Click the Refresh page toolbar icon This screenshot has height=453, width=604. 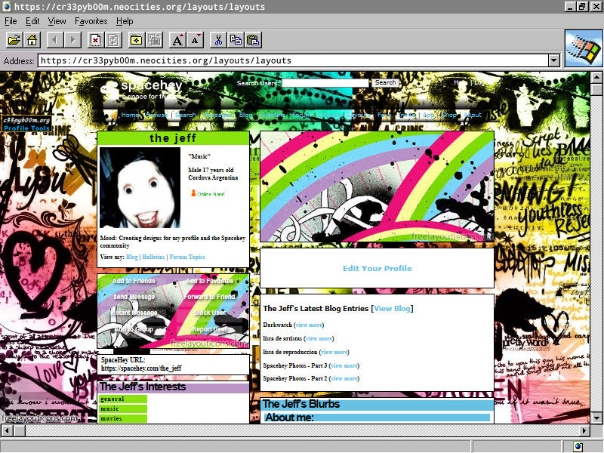[x=113, y=40]
